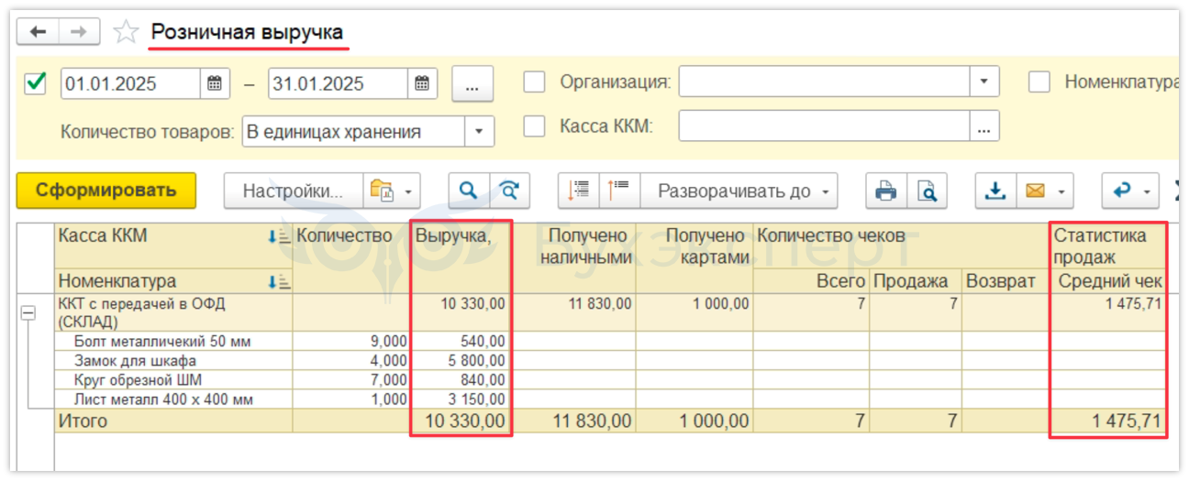
Task: Click the back navigation arrow
Action: [38, 32]
